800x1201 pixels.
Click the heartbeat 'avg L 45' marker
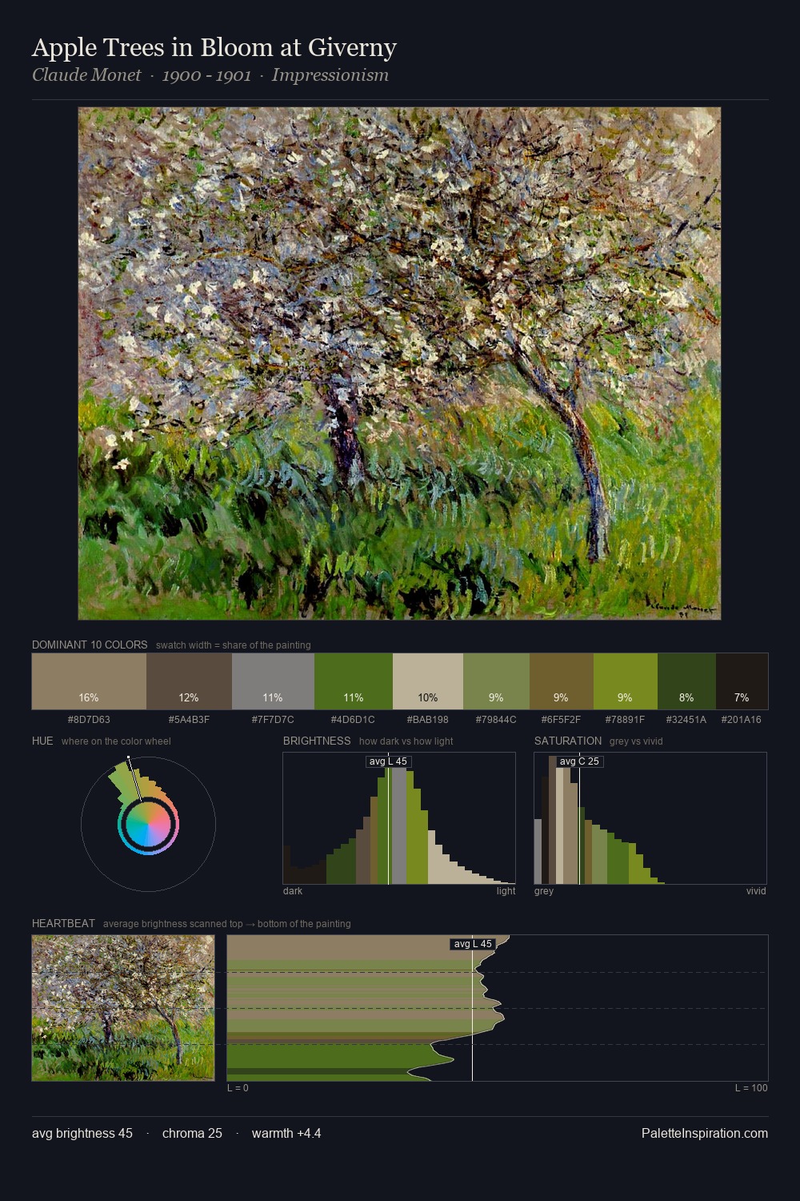tap(473, 944)
